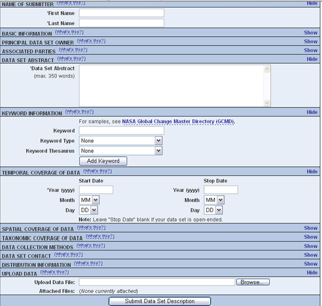Show the Distribution Information section
This screenshot has width=322, height=306.
pyautogui.click(x=311, y=264)
